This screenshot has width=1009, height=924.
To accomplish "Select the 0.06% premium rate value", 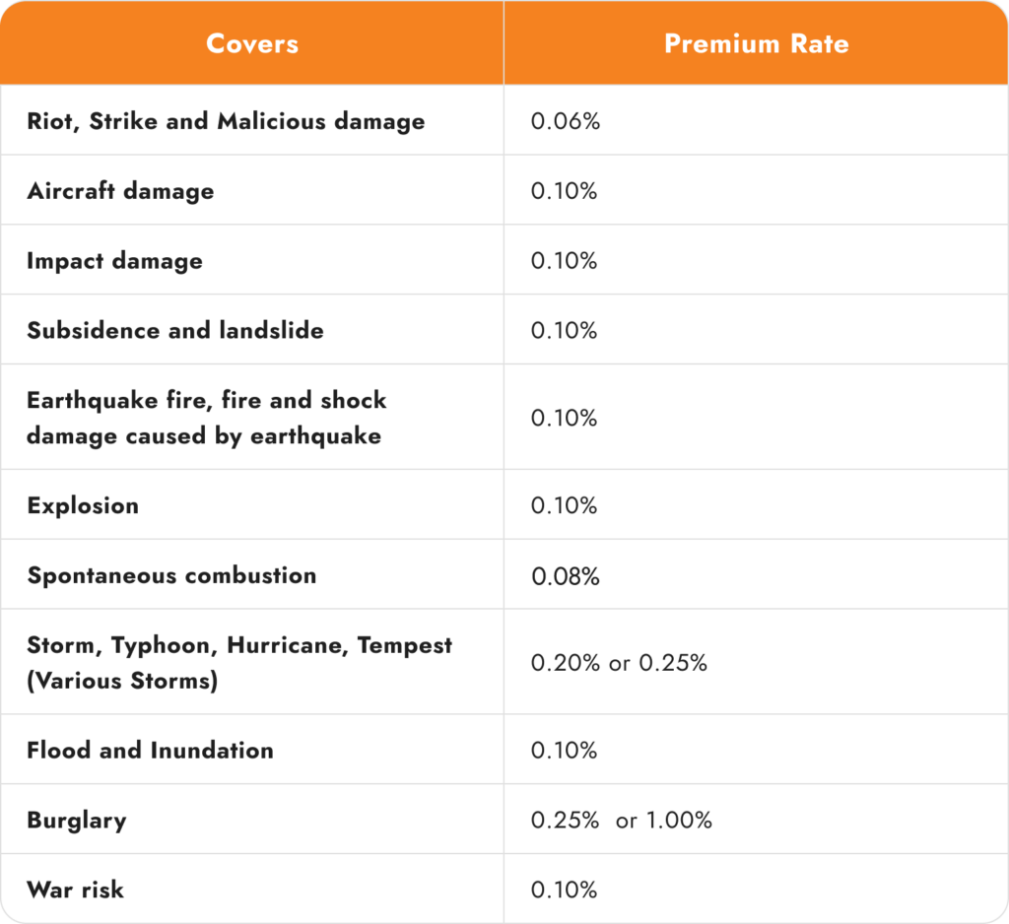I will [x=565, y=121].
